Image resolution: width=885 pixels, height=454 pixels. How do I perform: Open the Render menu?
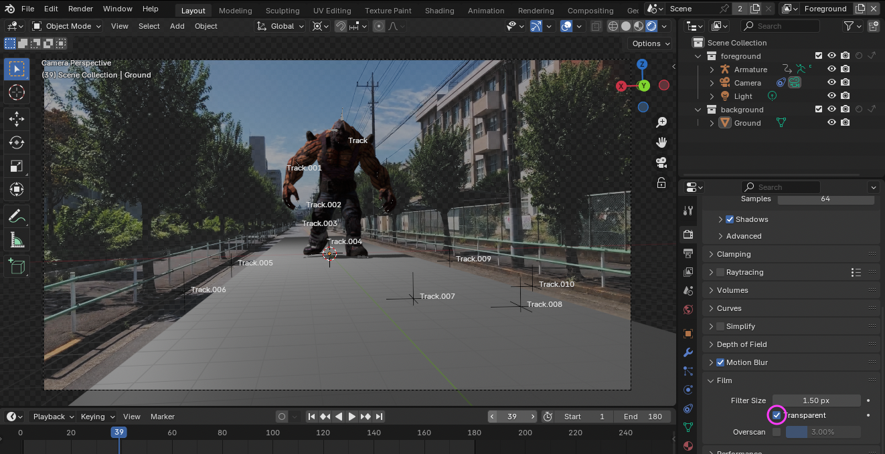(x=80, y=9)
